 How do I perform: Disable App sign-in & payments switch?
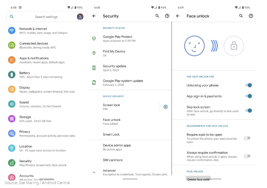coord(249,96)
